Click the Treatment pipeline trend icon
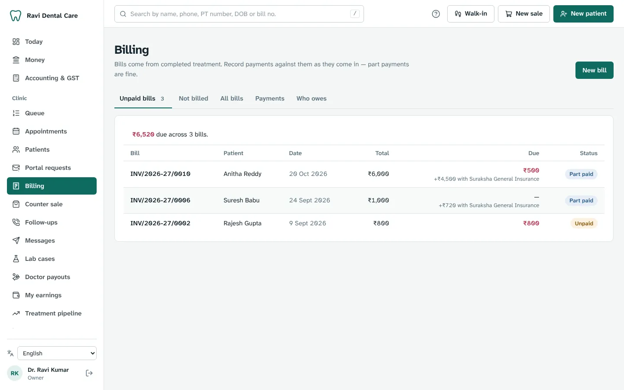Screen dimensions: 624x390 (x=16, y=313)
